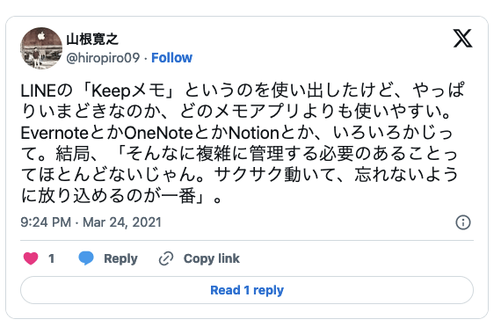Viewport: 501px width, 334px height.
Task: Click the tweet line containing サクサク動いて
Action: 240,175
